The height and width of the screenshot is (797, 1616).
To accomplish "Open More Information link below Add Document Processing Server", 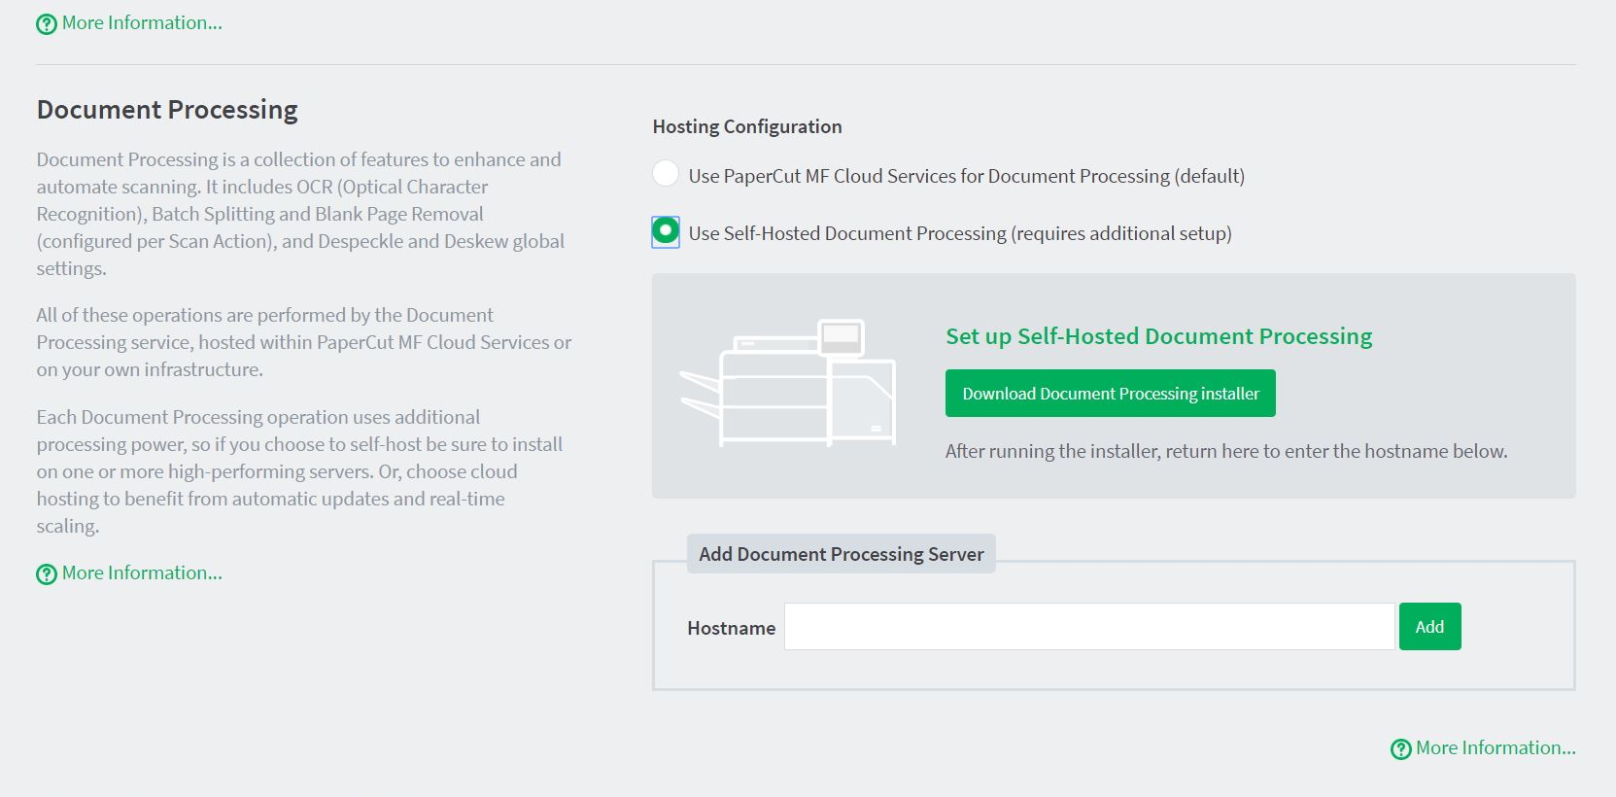I will [1496, 748].
